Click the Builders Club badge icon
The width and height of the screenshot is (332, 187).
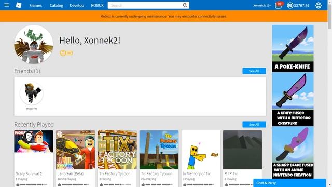(x=66, y=53)
